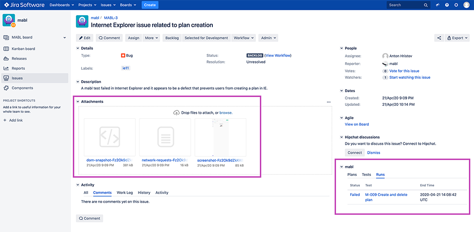
Task: Click Anton Hristov assignee avatar
Action: pos(385,56)
